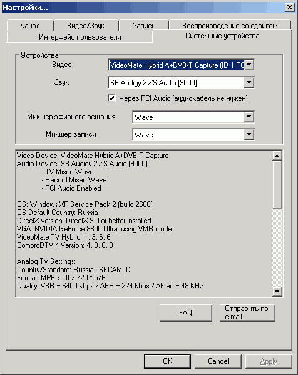Open the Микшер эфирного вещания dropdown
Screen dimensions: 298x375
click(x=249, y=117)
